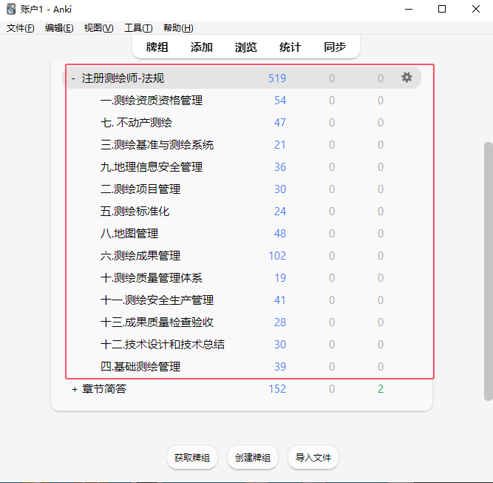Click the Anki app icon in title bar
The width and height of the screenshot is (493, 483).
(x=11, y=9)
